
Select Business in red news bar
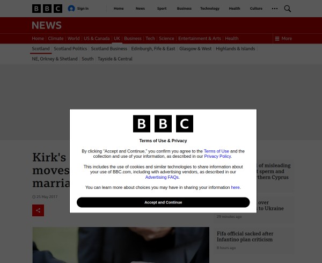point(133,39)
